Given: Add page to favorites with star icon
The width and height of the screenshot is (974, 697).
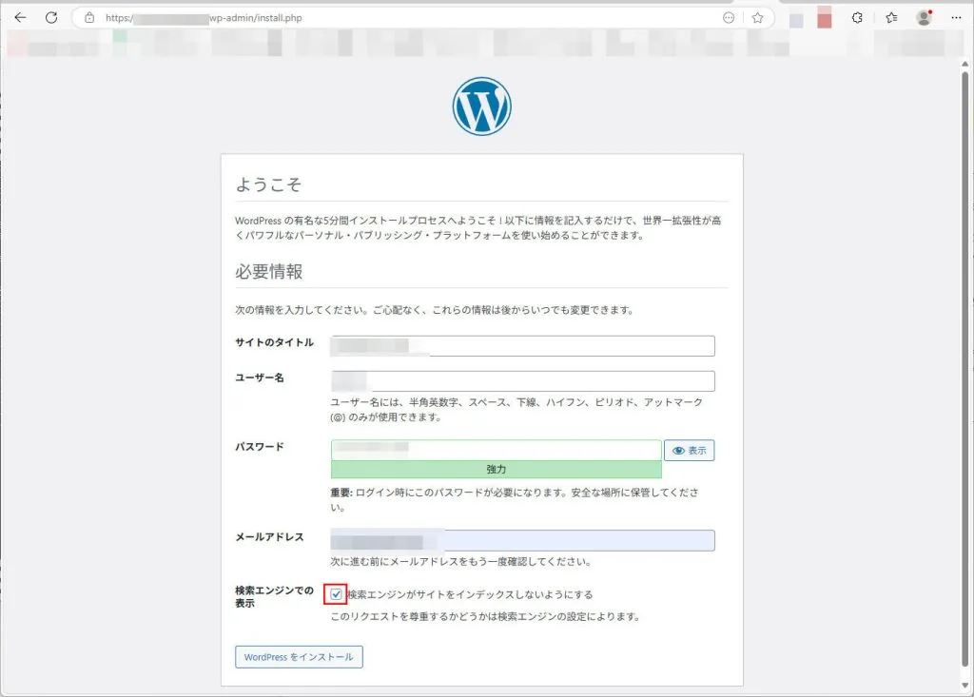Looking at the screenshot, I should [x=757, y=17].
